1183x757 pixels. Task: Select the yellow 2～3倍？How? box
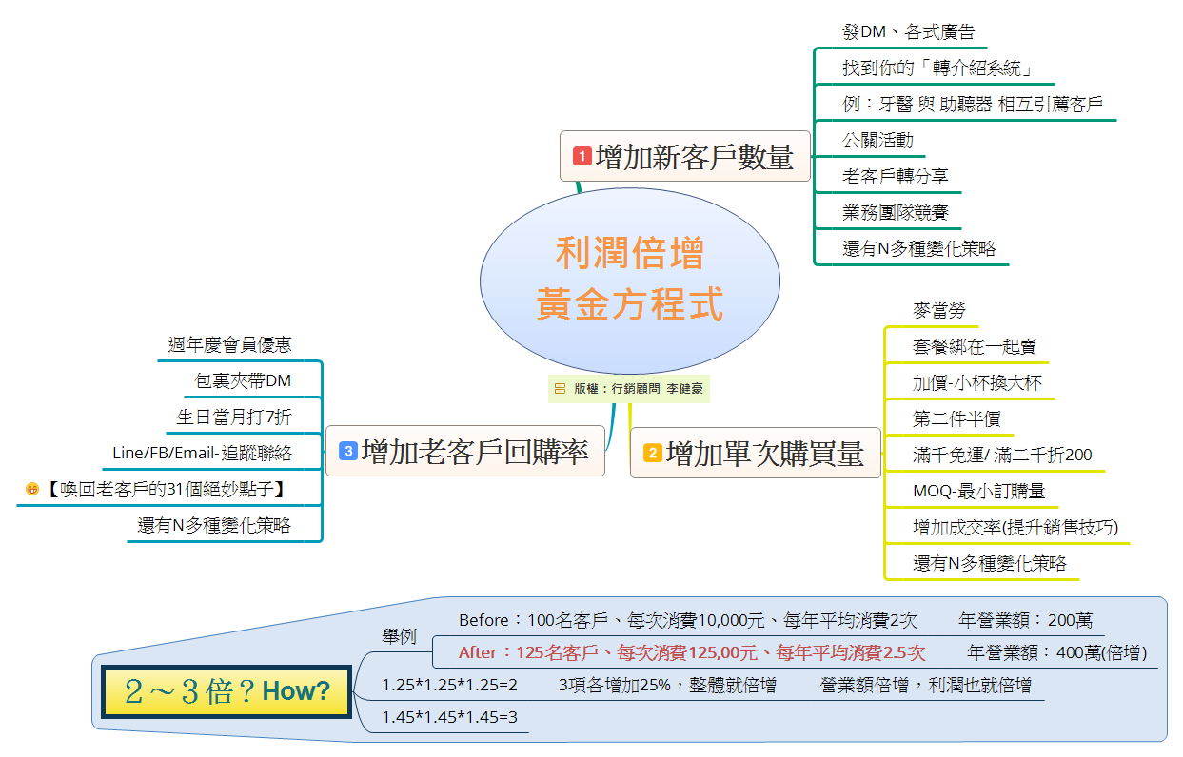227,691
